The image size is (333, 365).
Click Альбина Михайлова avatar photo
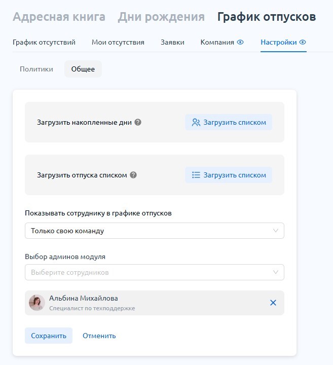click(x=37, y=303)
